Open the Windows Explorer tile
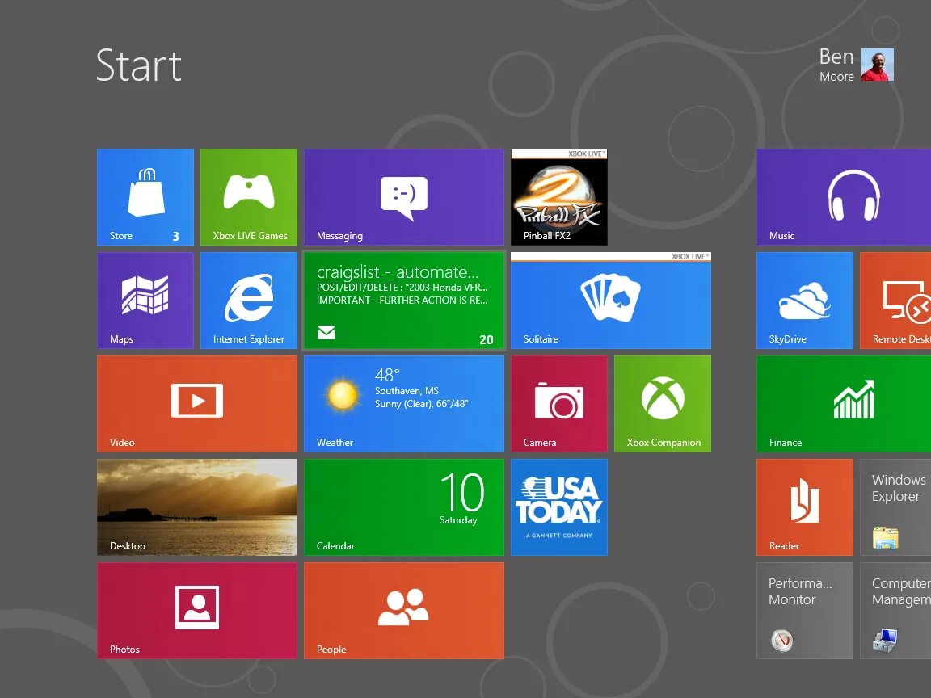The width and height of the screenshot is (931, 698). click(895, 507)
